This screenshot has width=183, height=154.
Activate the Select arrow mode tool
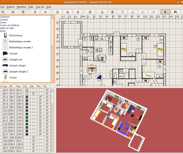coord(166,12)
